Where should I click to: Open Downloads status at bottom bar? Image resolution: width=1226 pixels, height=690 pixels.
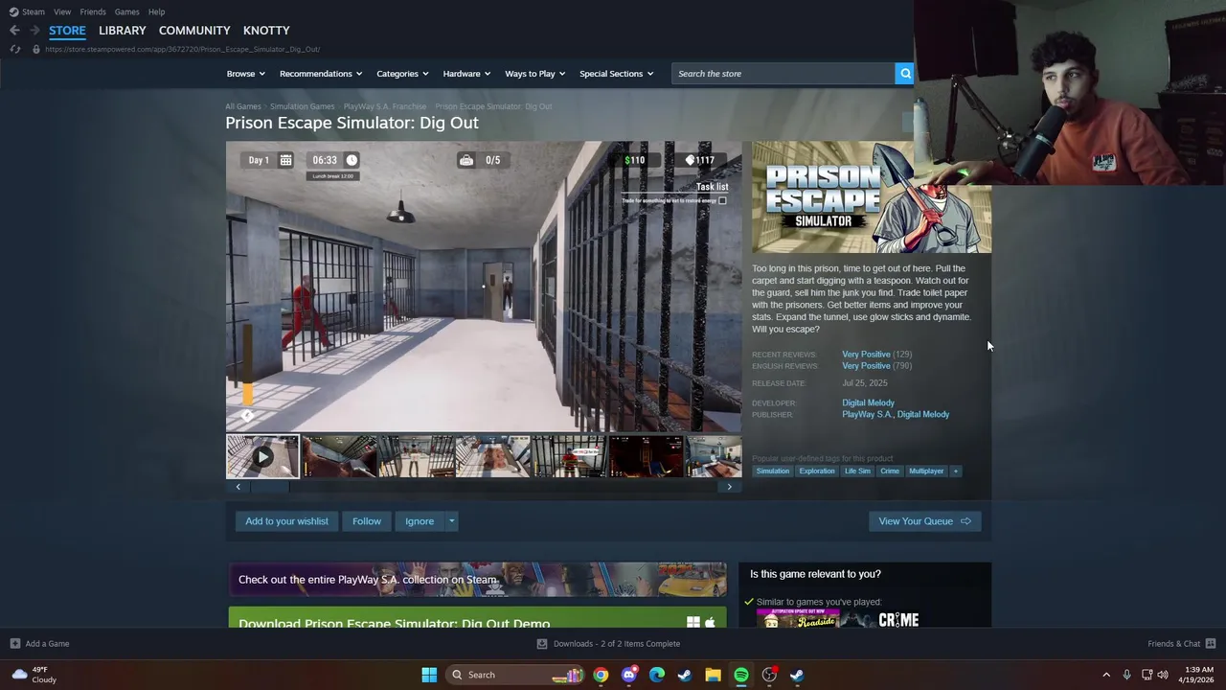click(608, 644)
